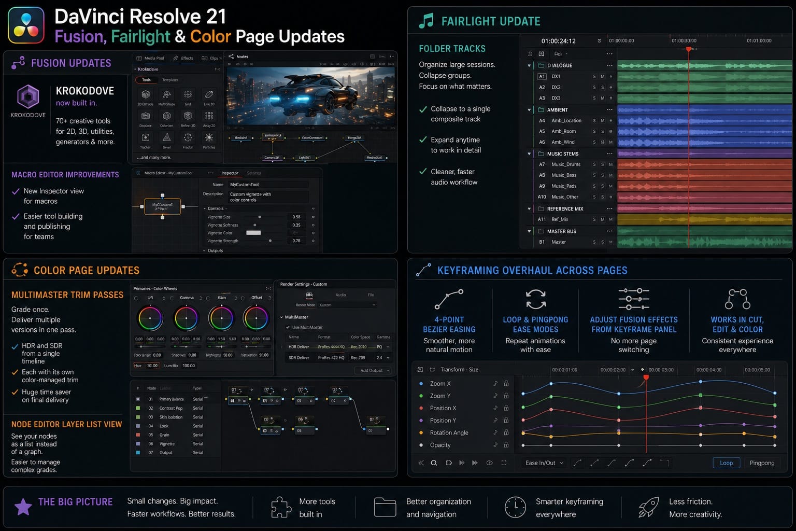Select the Line 3D tool icon

(209, 94)
